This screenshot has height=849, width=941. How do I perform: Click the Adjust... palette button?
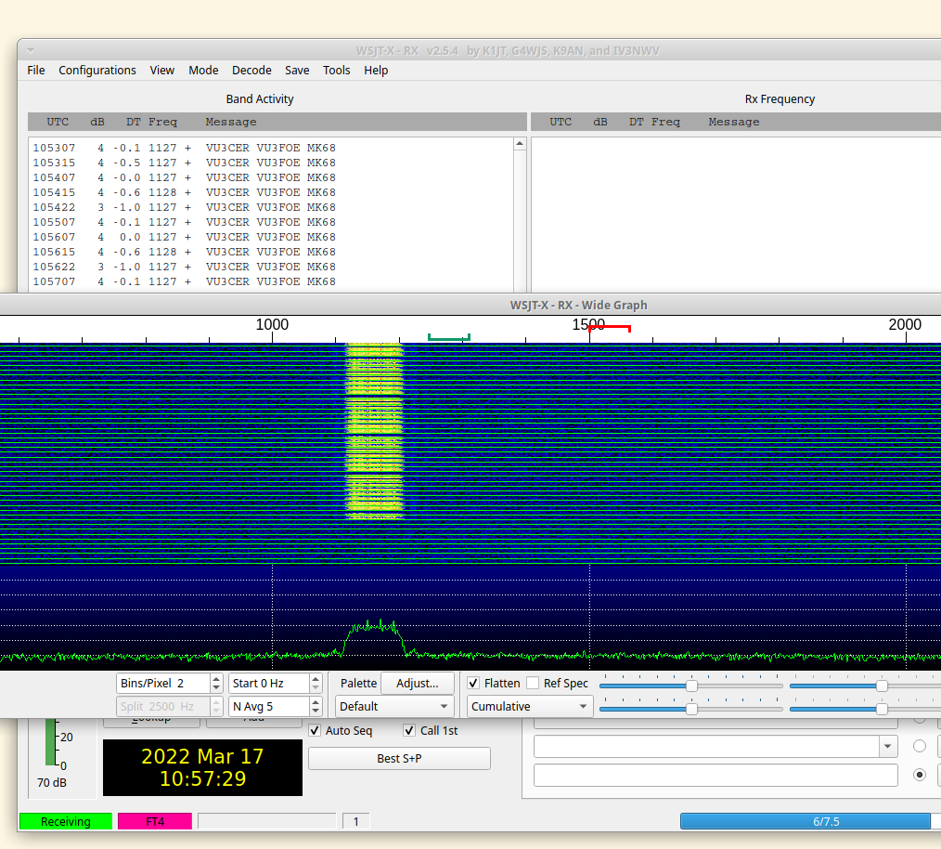tap(418, 683)
